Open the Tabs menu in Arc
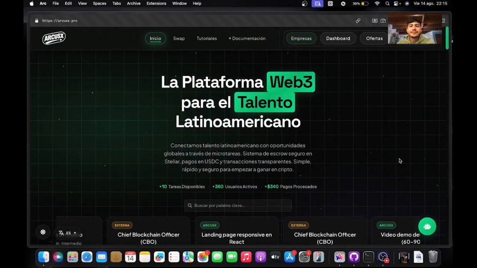The image size is (477, 268). point(116,4)
